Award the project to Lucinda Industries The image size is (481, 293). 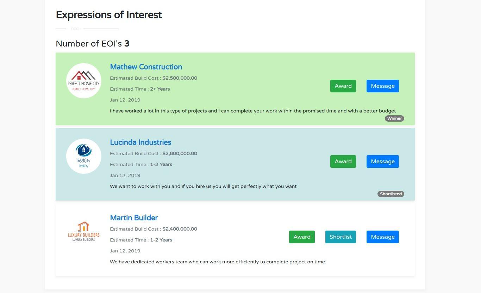pyautogui.click(x=343, y=161)
